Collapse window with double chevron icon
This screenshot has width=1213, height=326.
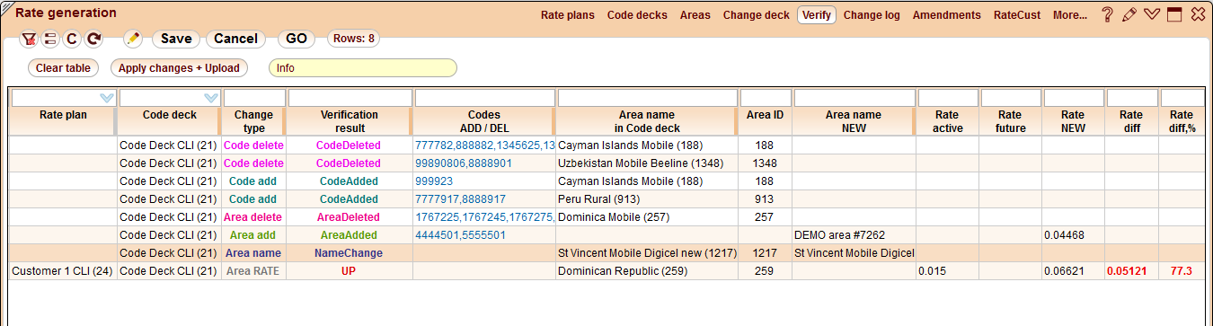pyautogui.click(x=1152, y=14)
